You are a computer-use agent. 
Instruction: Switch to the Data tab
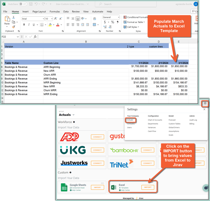[66, 12]
